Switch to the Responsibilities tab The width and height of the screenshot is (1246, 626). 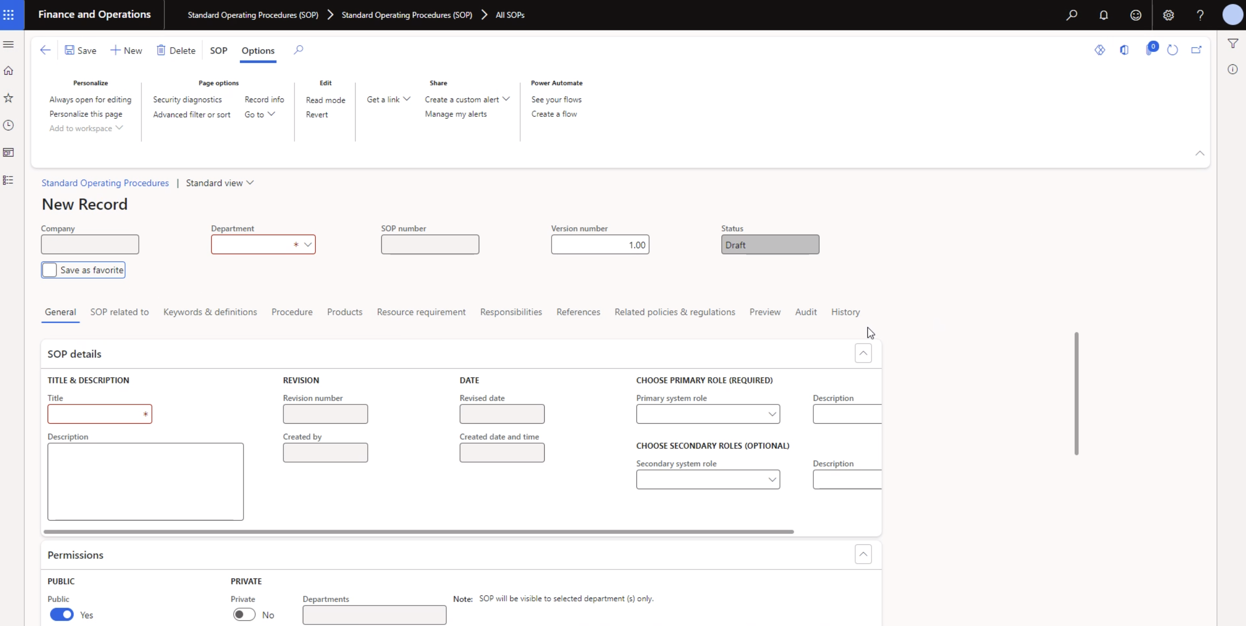coord(511,311)
